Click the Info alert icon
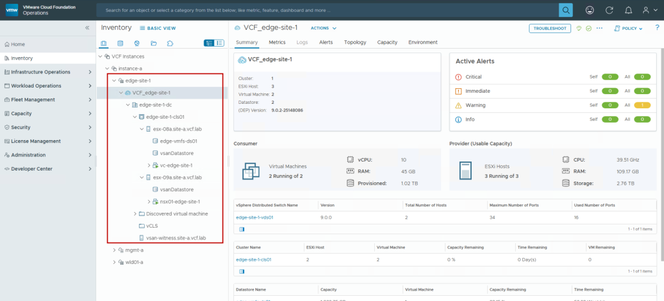The height and width of the screenshot is (301, 664). point(458,119)
